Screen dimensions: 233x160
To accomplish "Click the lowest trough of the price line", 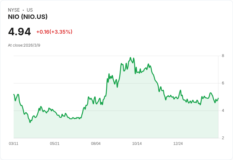I will tap(30, 122).
